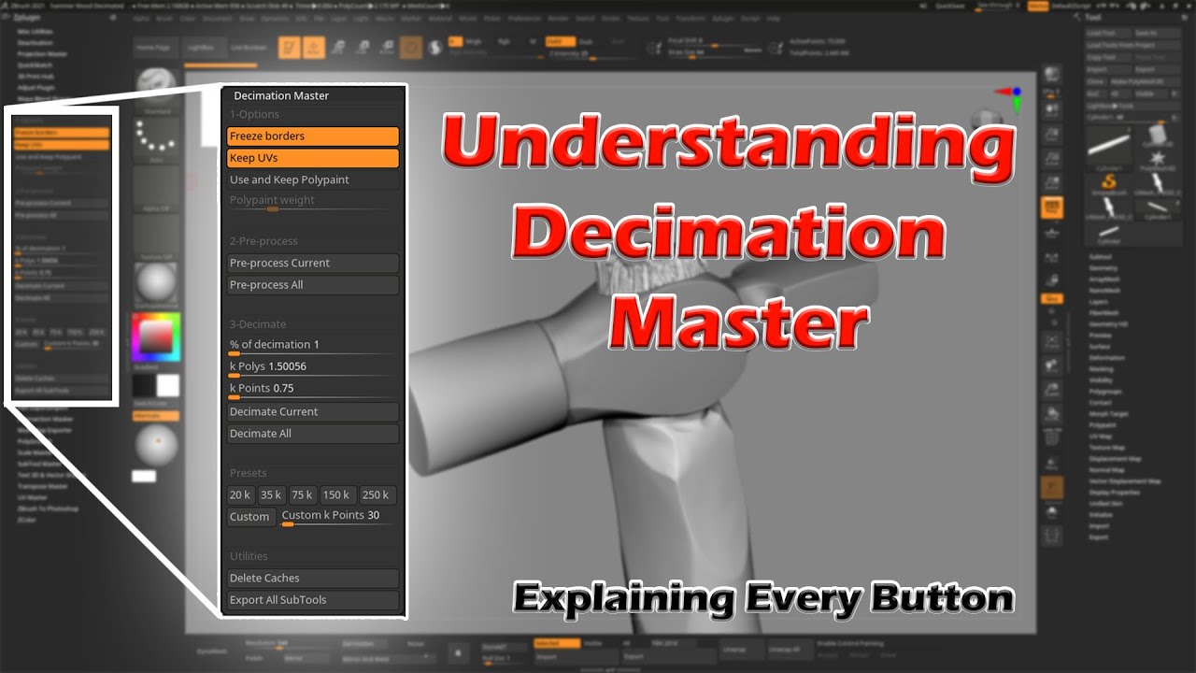Adjust the Polypaint weight slider
The image size is (1196, 673).
click(x=313, y=203)
